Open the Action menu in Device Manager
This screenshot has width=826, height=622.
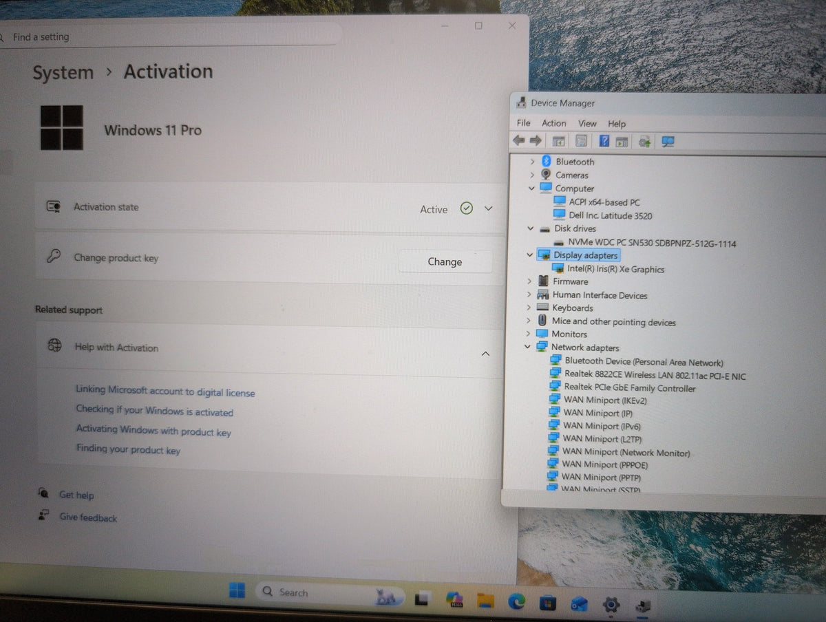click(x=553, y=123)
